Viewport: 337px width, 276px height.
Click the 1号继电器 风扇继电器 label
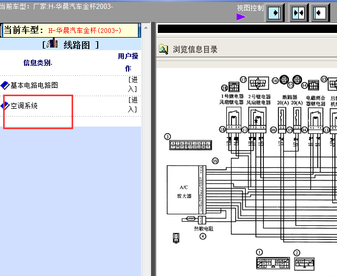231,99
